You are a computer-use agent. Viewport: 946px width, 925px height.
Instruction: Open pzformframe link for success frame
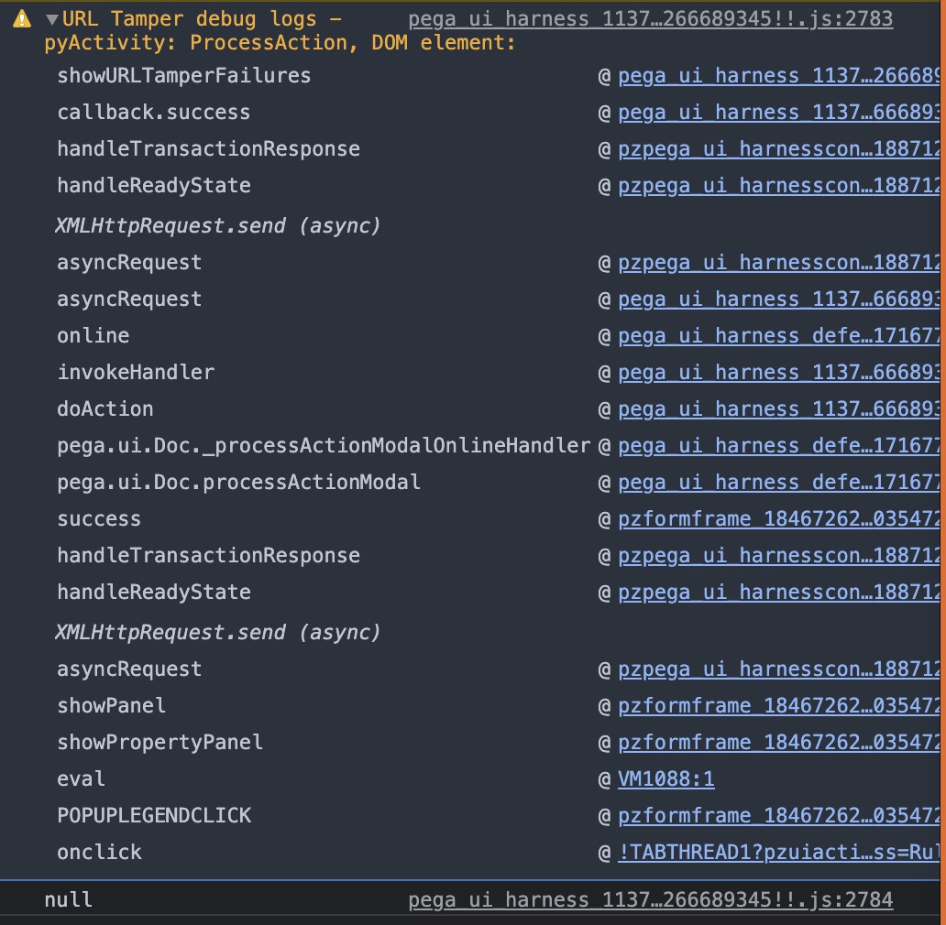coord(779,519)
